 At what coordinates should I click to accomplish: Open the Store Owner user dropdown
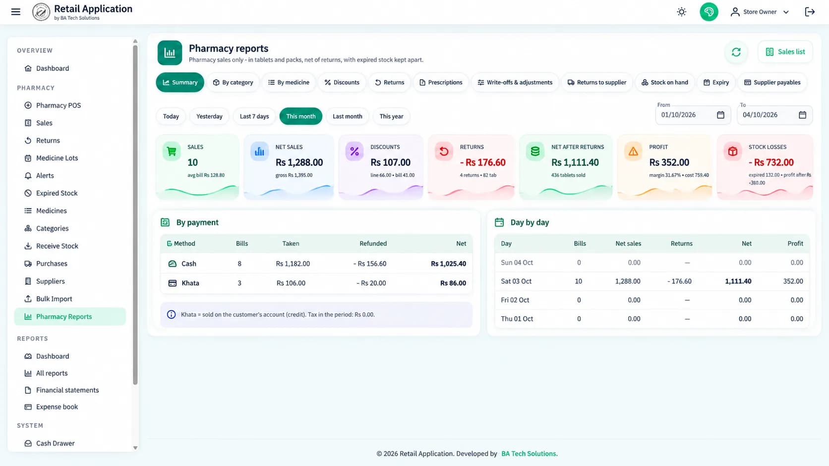click(x=760, y=12)
